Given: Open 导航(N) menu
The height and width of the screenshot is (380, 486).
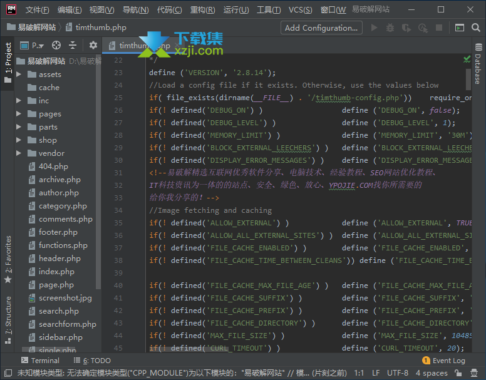Looking at the screenshot, I should pos(135,10).
